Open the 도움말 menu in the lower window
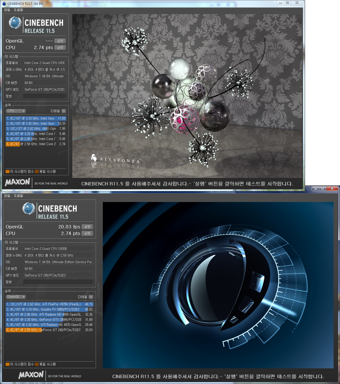 18,196
